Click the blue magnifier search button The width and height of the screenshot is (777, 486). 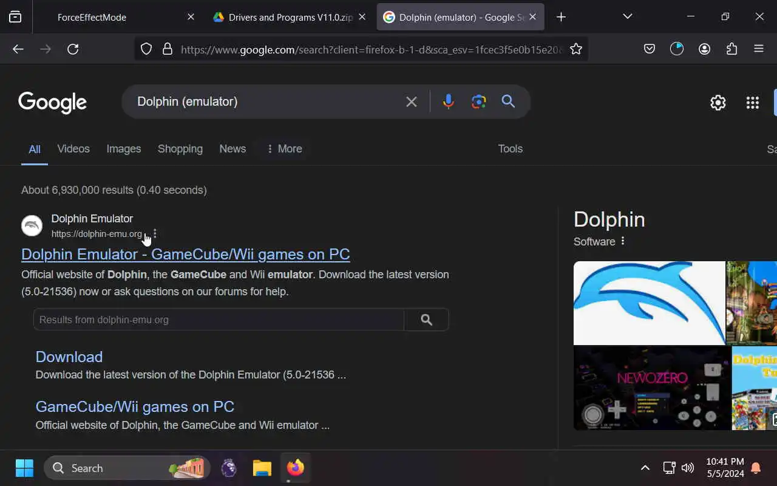tap(508, 101)
